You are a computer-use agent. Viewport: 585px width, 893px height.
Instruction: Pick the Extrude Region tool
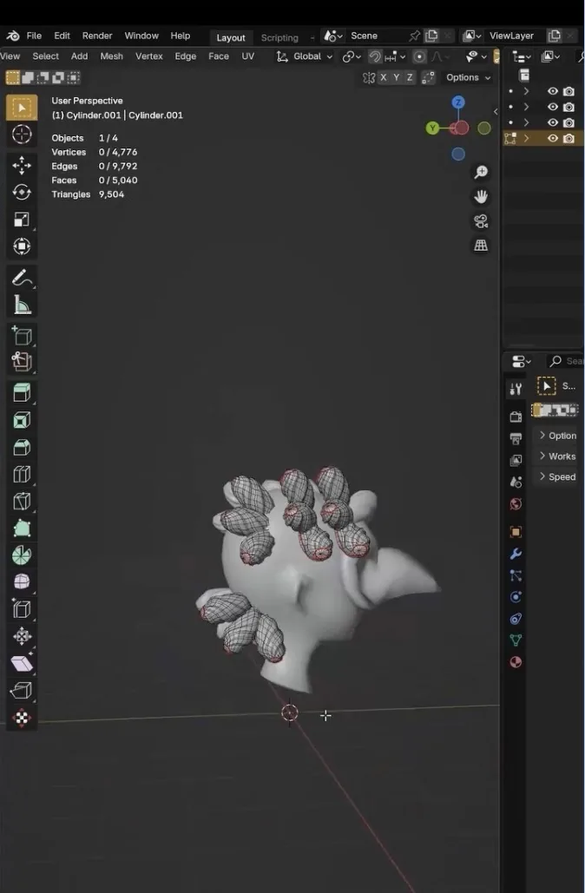tap(22, 392)
